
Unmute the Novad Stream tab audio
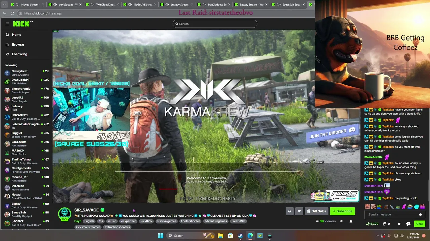18,5
